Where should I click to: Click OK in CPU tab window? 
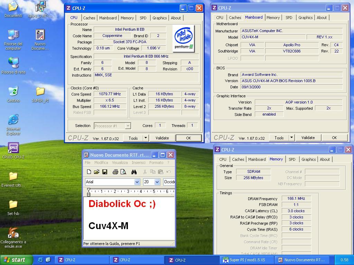click(188, 138)
